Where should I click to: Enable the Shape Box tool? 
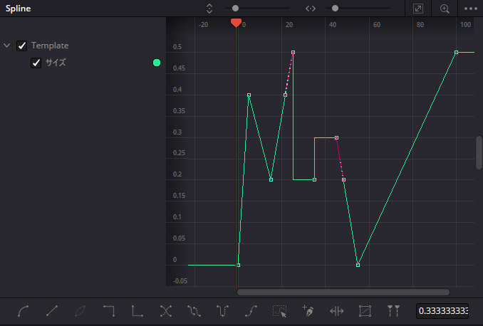365,311
